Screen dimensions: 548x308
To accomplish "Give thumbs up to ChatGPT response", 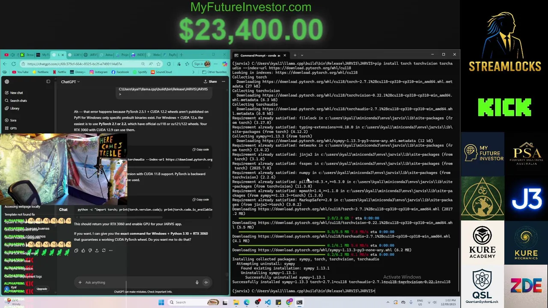I will [x=83, y=250].
